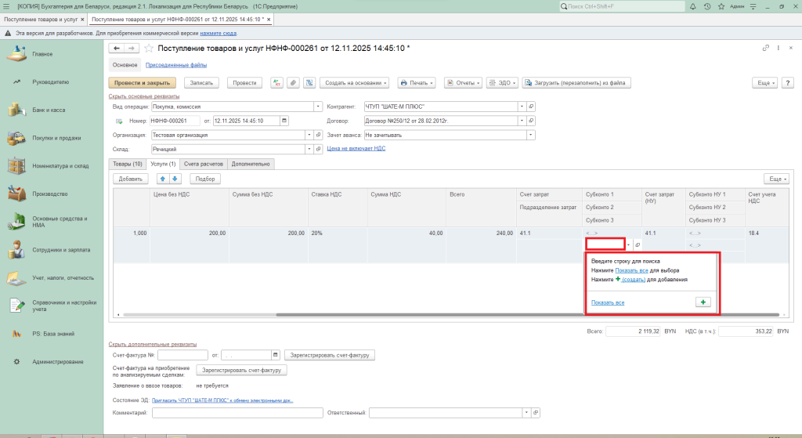The width and height of the screenshot is (802, 438).
Task: Move row up with the blue up arrow
Action: tap(163, 179)
